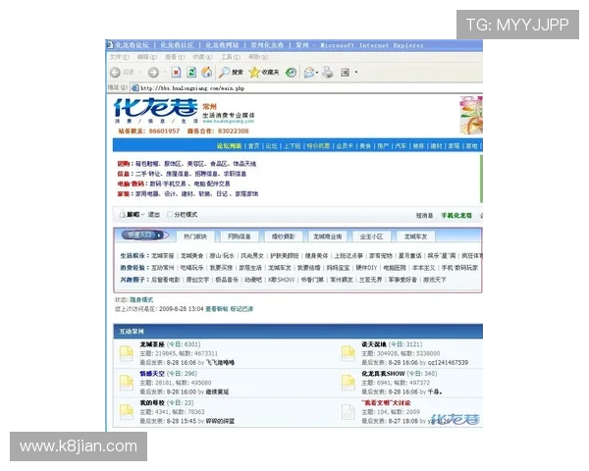Viewport: 589px width, 471px height.
Task: Click 妈妈宝宝 in the 消费经验 row
Action: (338, 268)
